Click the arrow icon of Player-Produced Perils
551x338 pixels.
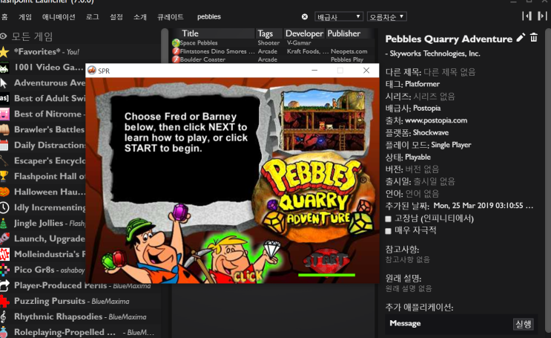click(4, 285)
